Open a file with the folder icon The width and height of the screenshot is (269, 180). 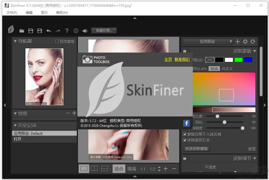pyautogui.click(x=22, y=31)
